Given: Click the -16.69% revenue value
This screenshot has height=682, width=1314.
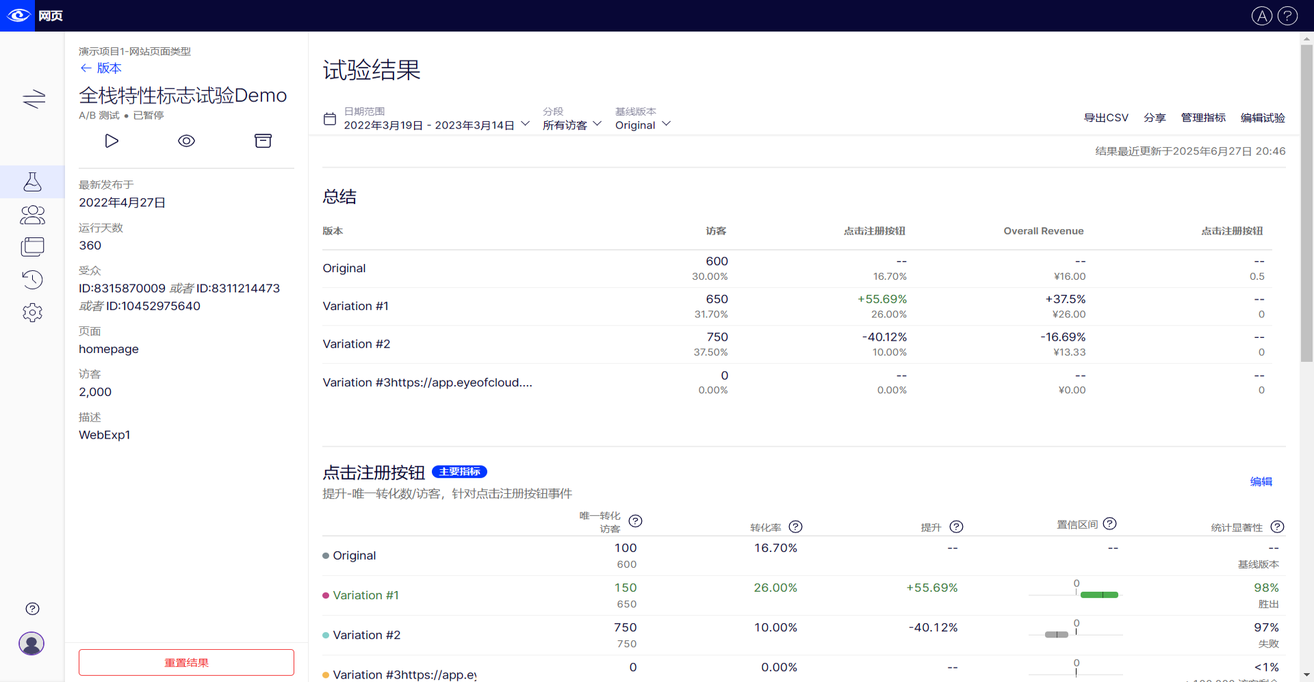Looking at the screenshot, I should click(x=1063, y=337).
